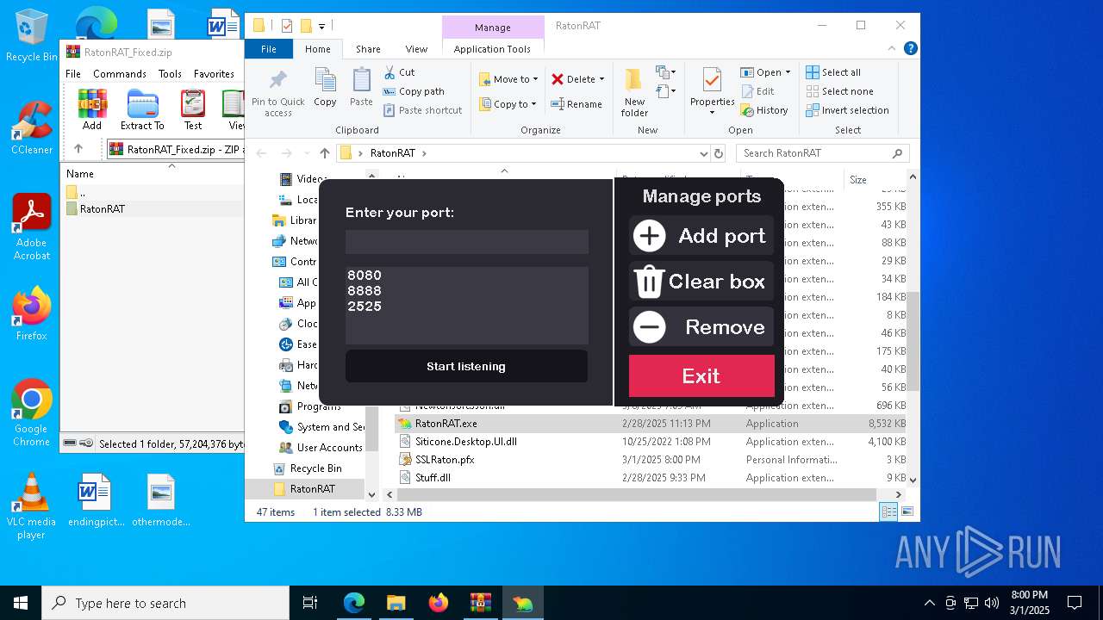Screen dimensions: 1103x620
Task: Open the Application Tools ribbon tab
Action: point(492,49)
